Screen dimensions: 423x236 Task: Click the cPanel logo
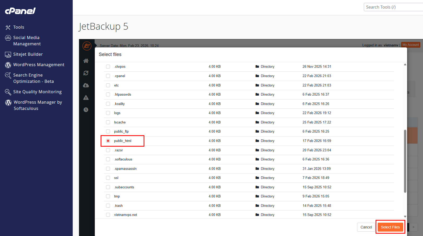20,11
